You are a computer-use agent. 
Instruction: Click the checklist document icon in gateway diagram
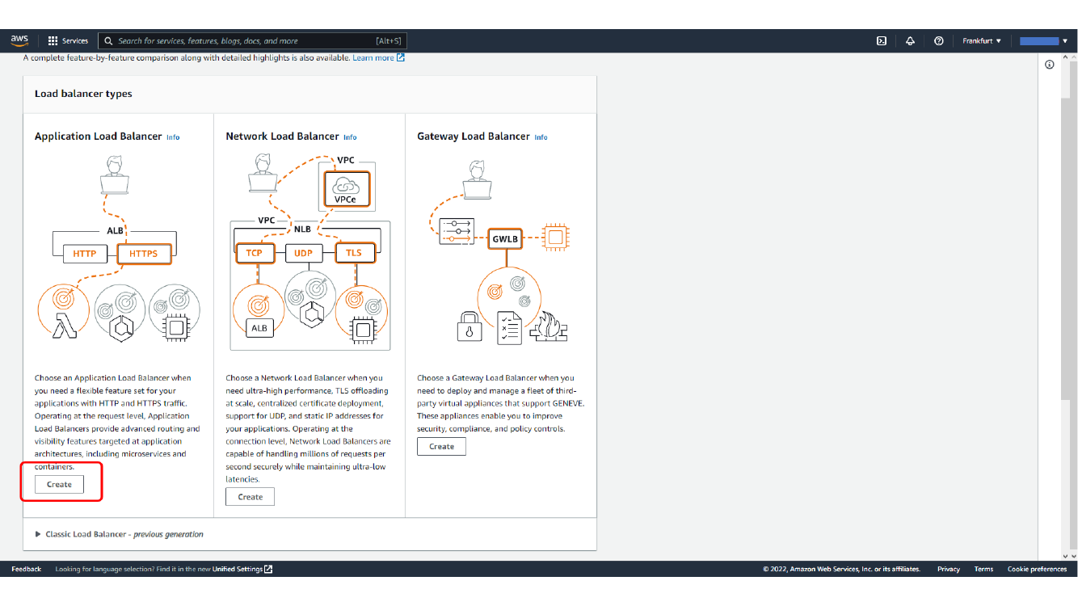[x=509, y=328]
